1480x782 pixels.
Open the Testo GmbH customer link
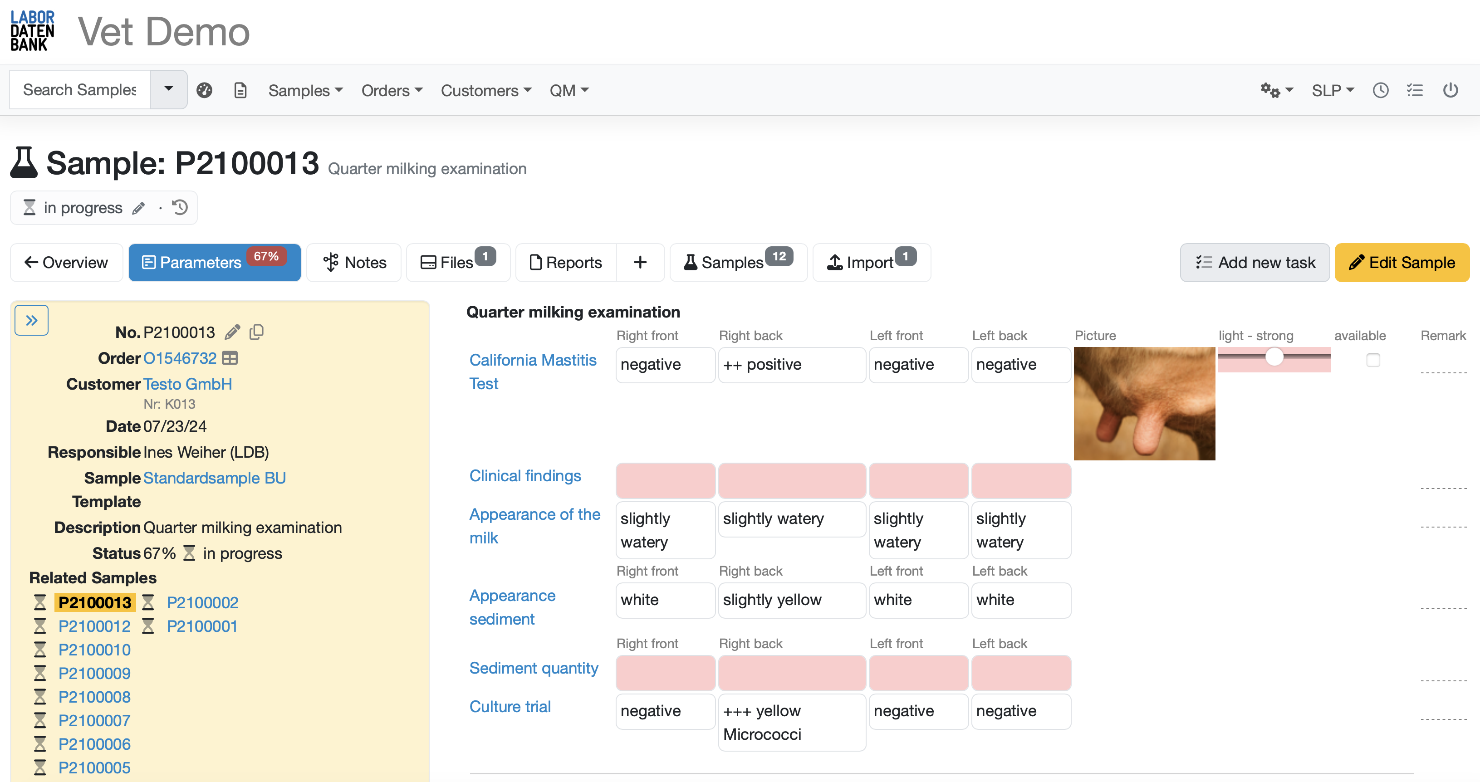(187, 384)
